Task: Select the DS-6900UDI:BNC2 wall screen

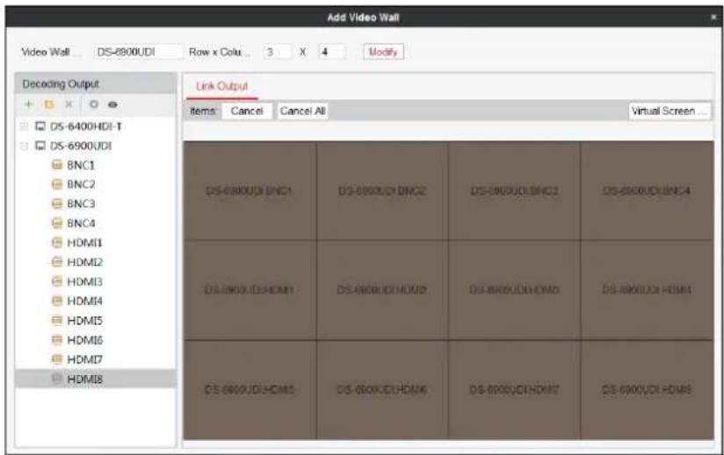Action: coord(382,191)
